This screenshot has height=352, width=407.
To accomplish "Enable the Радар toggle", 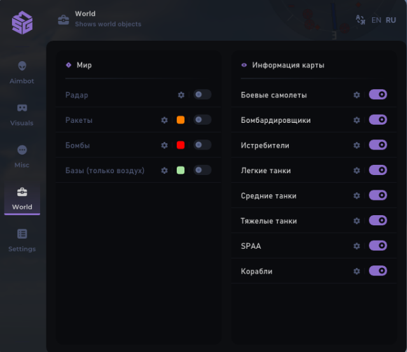I will click(202, 95).
